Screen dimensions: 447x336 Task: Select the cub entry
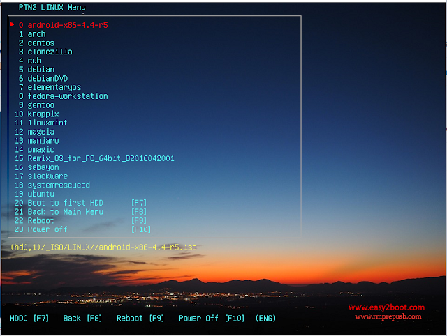(30, 61)
